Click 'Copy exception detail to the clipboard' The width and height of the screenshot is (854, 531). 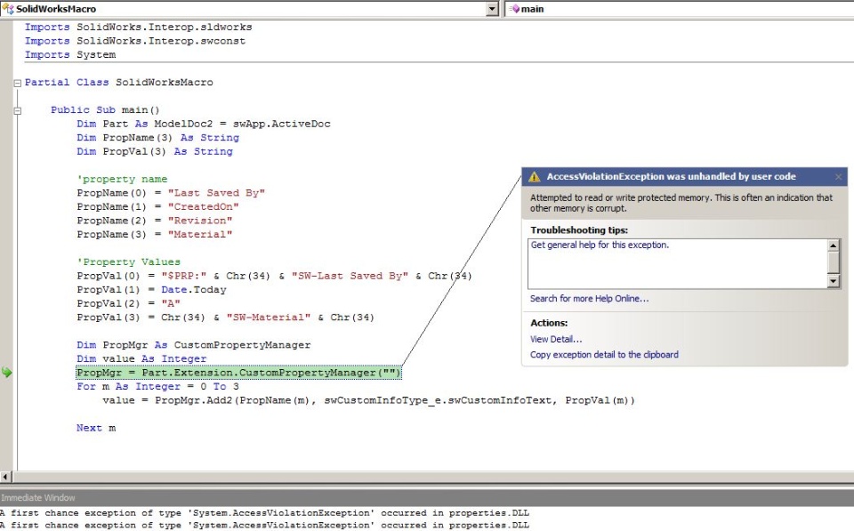pyautogui.click(x=604, y=355)
